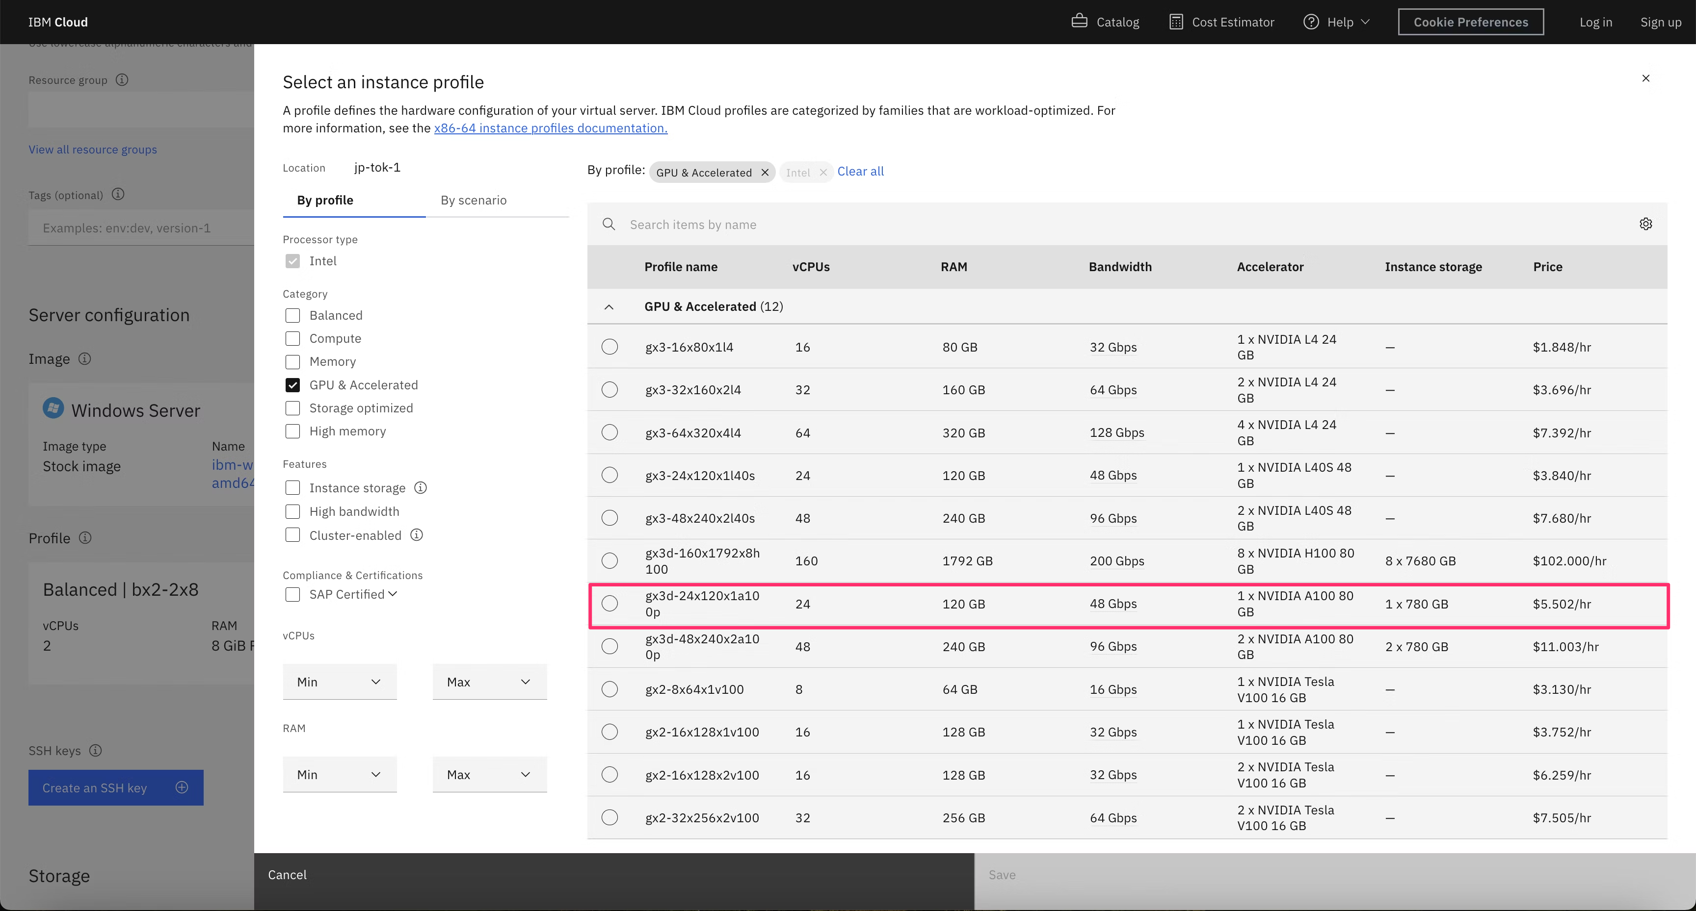Close the instance profile dialog

click(1645, 78)
